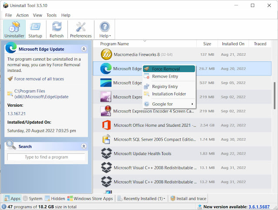The height and width of the screenshot is (210, 278).
Task: Click the Type to find a program field
Action: 46,157
